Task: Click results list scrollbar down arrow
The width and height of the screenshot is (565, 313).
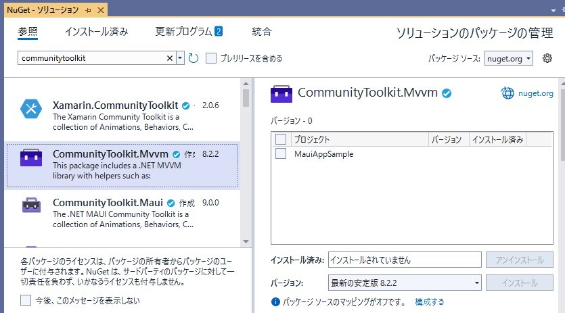Action: pos(246,241)
